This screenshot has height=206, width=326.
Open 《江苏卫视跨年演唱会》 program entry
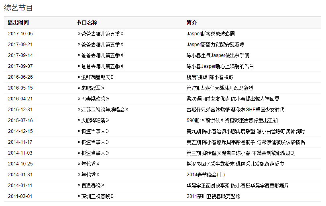click(103, 110)
